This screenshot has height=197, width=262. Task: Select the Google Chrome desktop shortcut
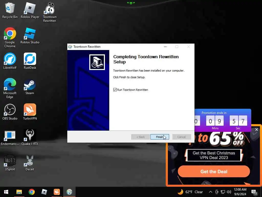tap(10, 37)
